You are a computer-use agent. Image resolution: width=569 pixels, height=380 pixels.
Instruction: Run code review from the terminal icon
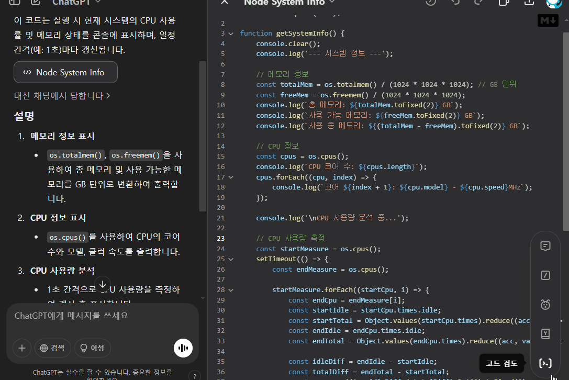(545, 363)
